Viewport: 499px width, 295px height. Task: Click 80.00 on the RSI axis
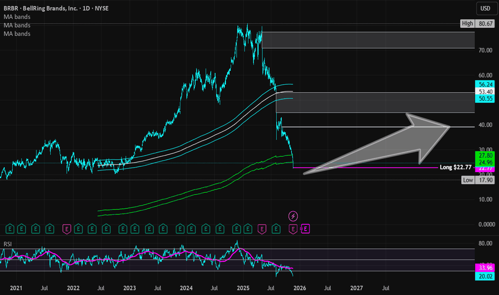[x=485, y=244]
